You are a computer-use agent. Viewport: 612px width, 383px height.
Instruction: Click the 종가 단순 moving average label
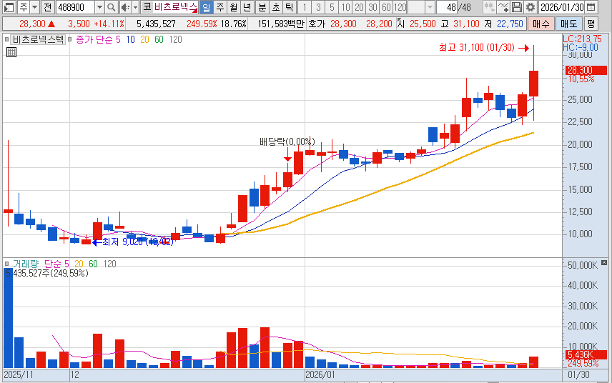coord(94,39)
